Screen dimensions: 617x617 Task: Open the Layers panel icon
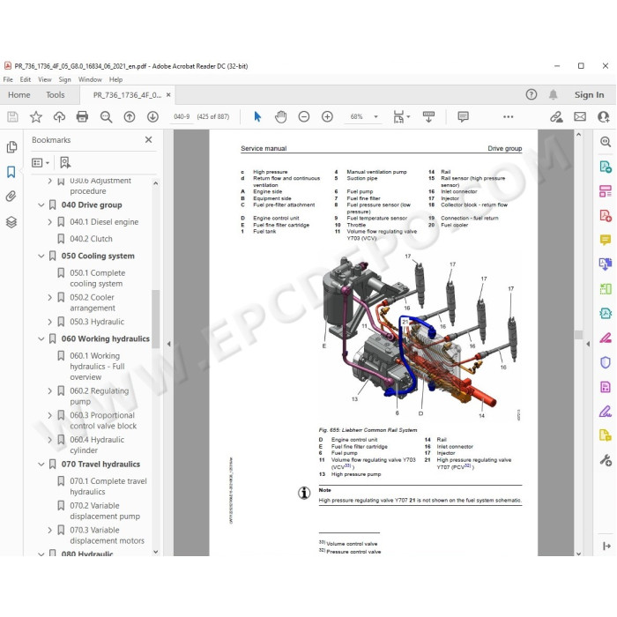pos(11,222)
